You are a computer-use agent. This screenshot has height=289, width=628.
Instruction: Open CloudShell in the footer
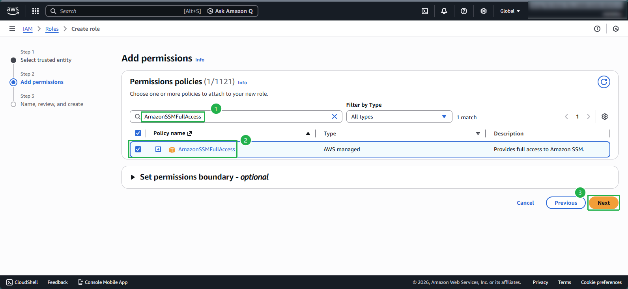tap(22, 282)
